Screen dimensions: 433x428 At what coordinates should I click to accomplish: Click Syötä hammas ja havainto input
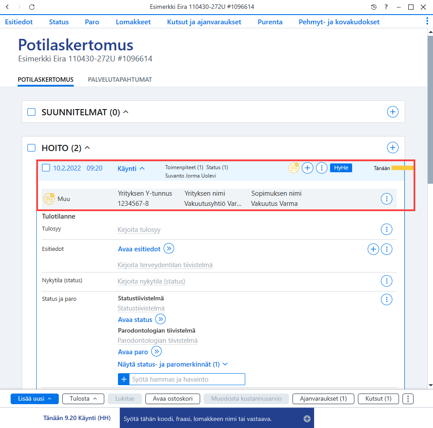187,379
